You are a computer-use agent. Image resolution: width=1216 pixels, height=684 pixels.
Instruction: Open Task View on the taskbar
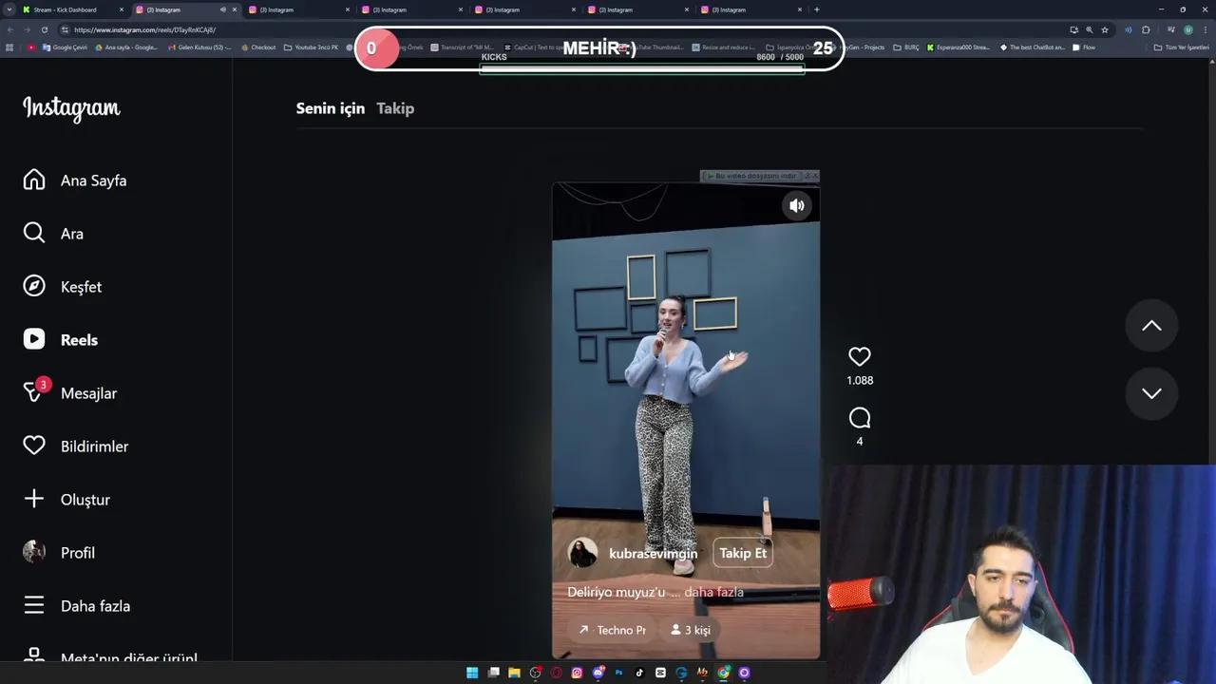493,673
